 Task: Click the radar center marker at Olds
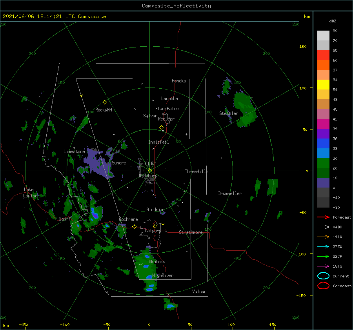click(150, 171)
